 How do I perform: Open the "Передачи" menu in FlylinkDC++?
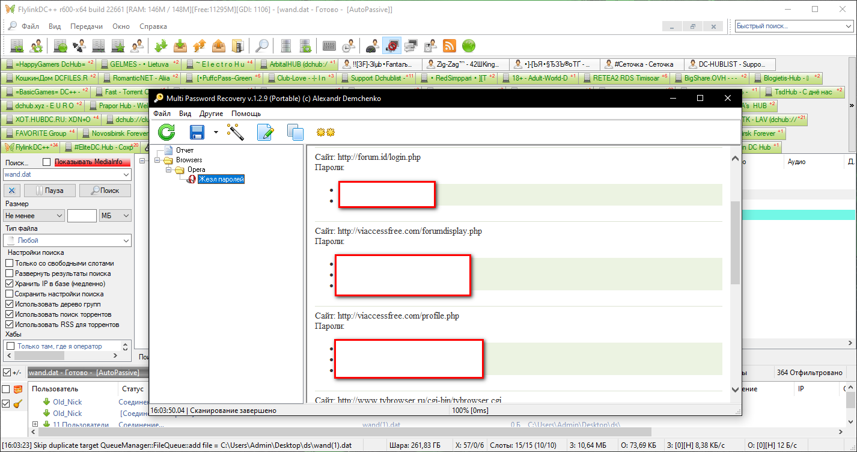click(86, 26)
